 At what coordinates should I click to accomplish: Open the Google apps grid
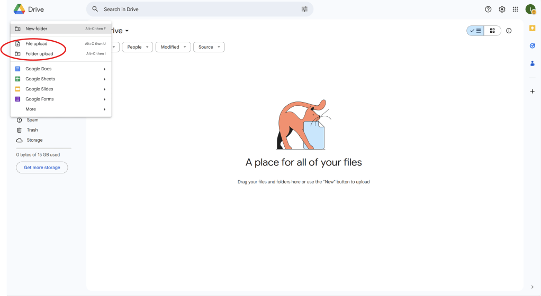[x=515, y=9]
